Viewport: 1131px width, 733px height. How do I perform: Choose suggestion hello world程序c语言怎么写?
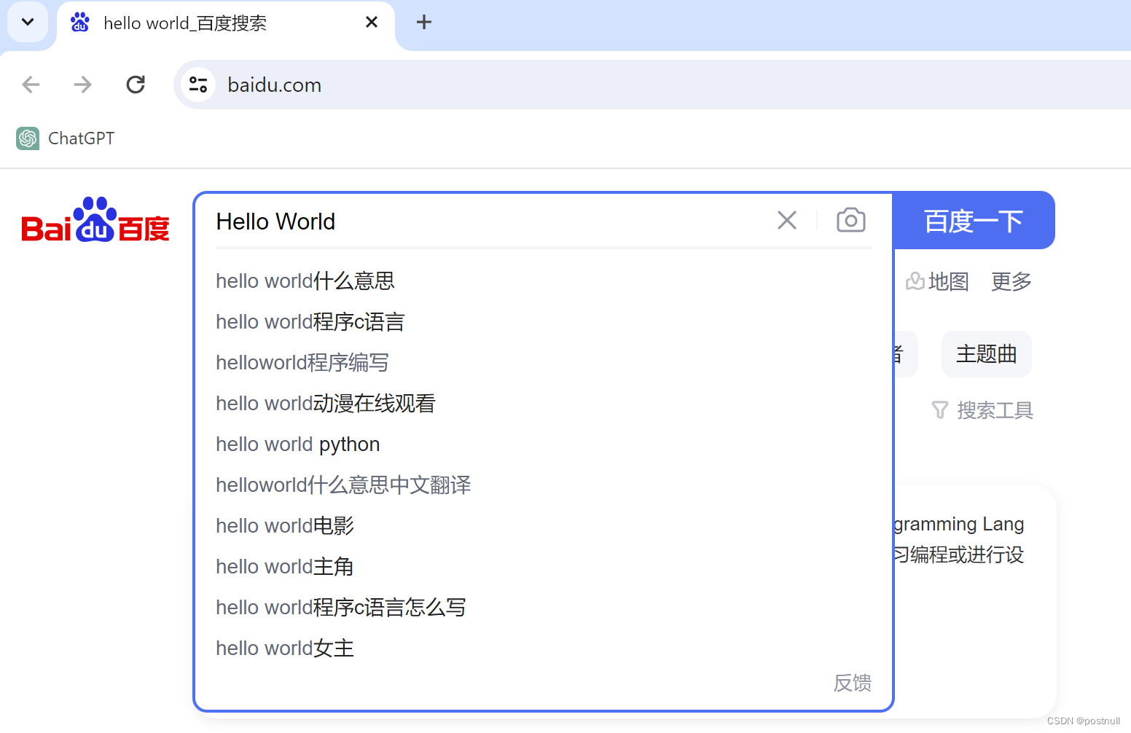(543, 608)
